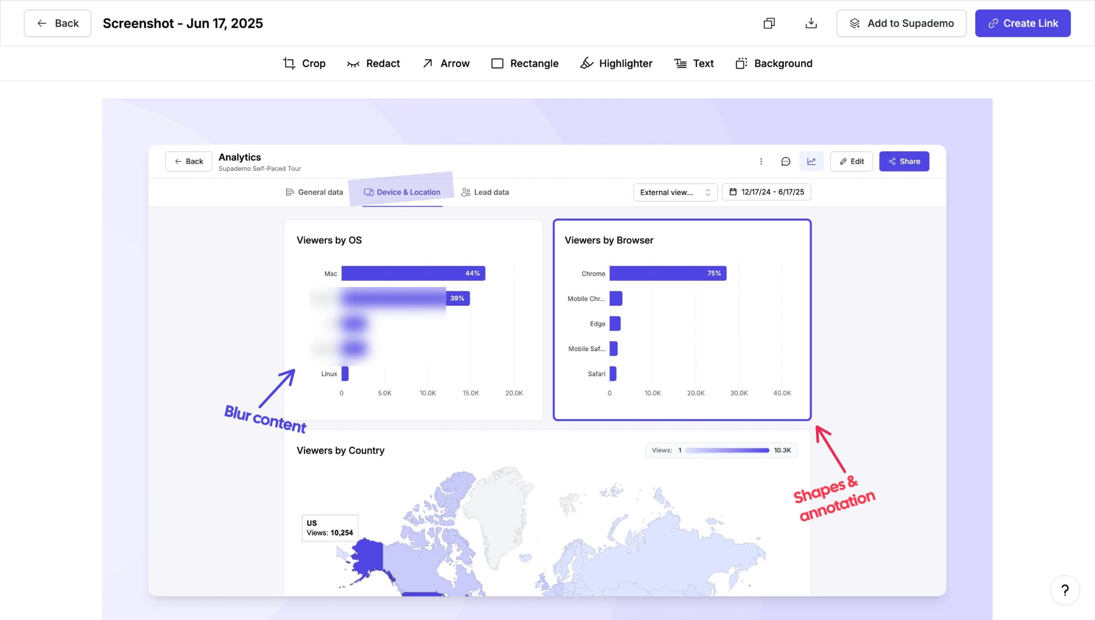Screen dimensions: 1095x620
Task: Select the Redact tool
Action: coord(373,64)
